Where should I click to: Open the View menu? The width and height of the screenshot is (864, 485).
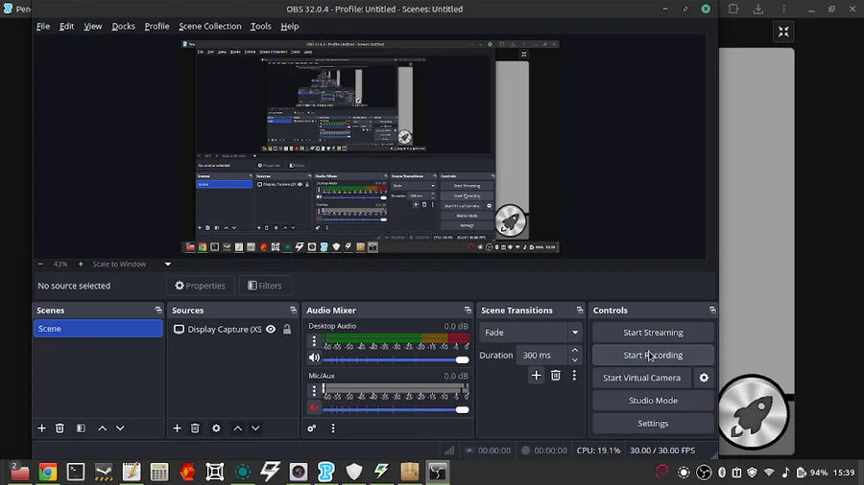pos(92,26)
